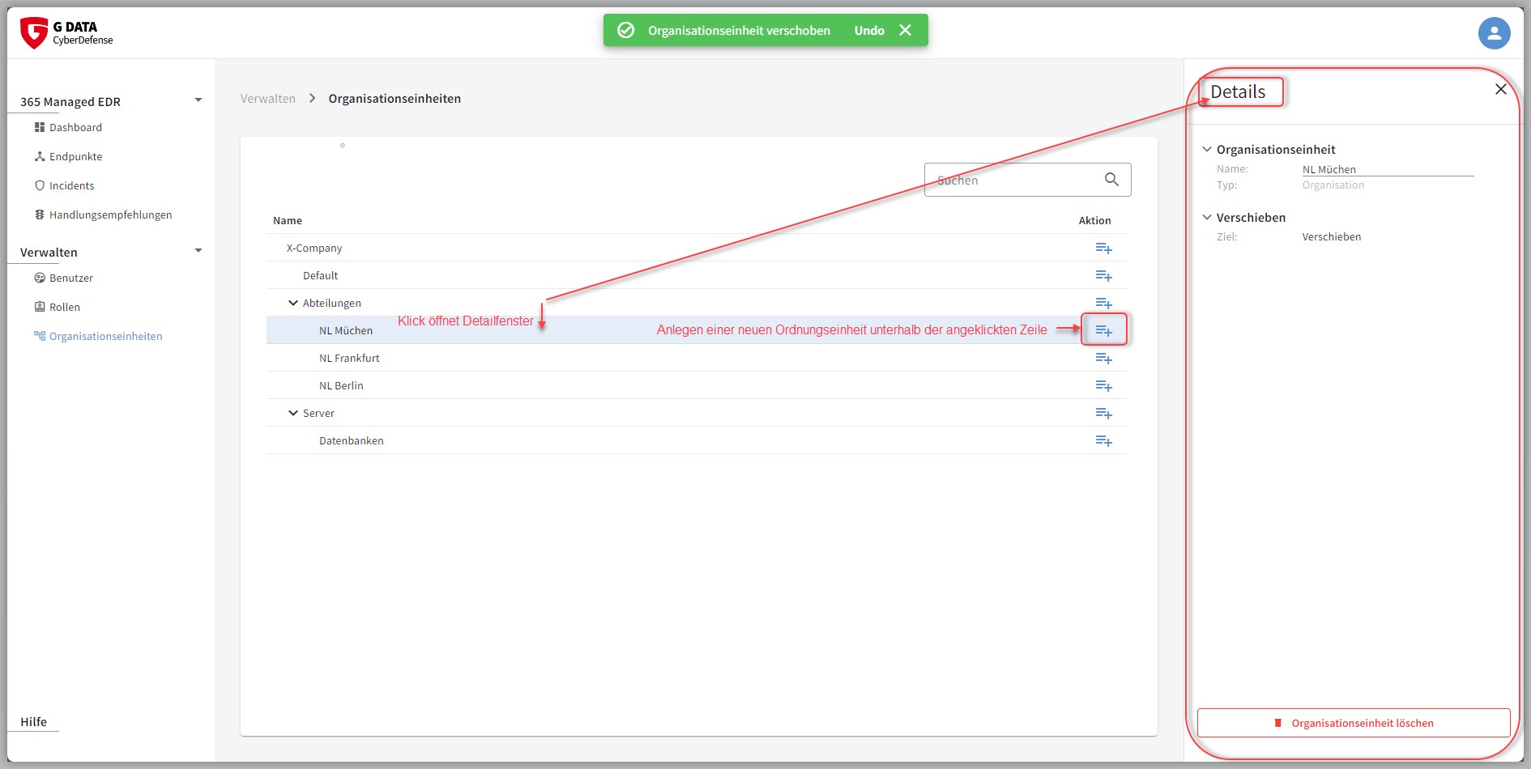
Task: Add sub-unit under NL Müchen
Action: pos(1103,330)
